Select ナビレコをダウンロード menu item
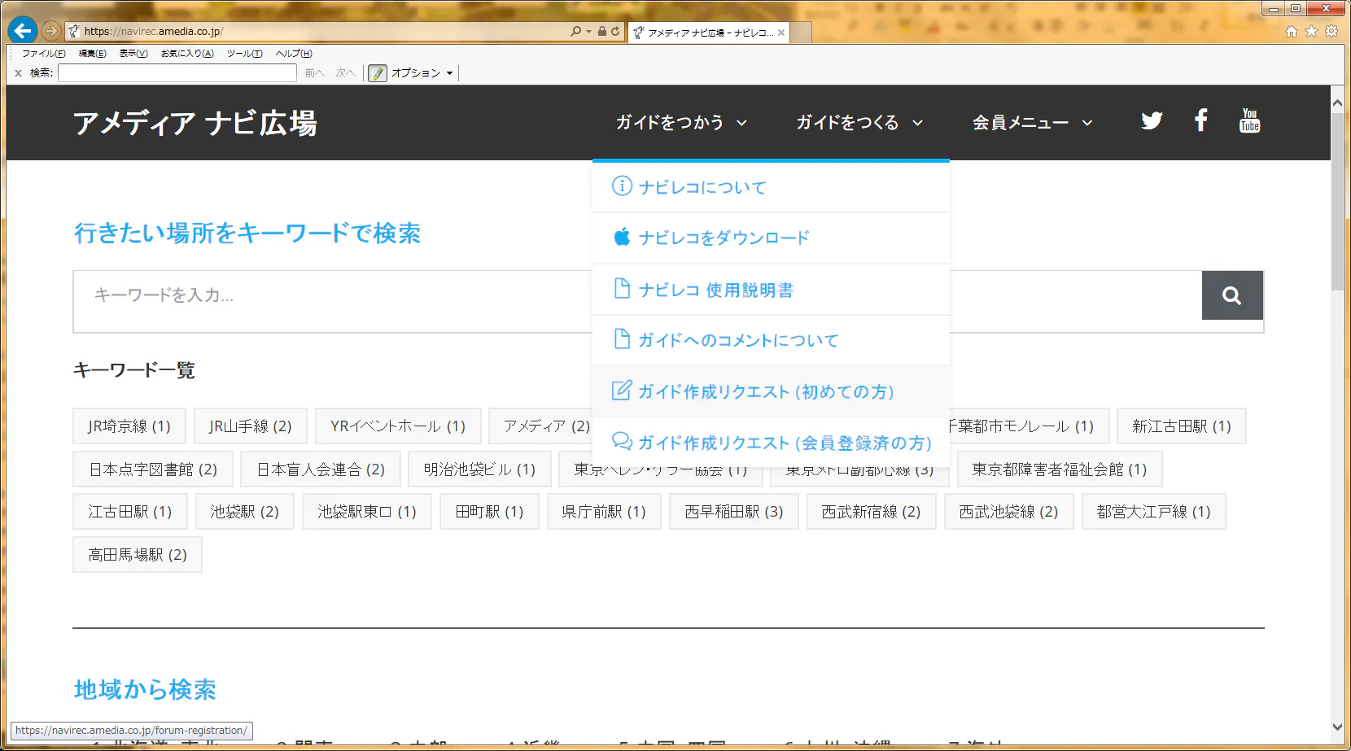Viewport: 1351px width, 751px height. 724,238
